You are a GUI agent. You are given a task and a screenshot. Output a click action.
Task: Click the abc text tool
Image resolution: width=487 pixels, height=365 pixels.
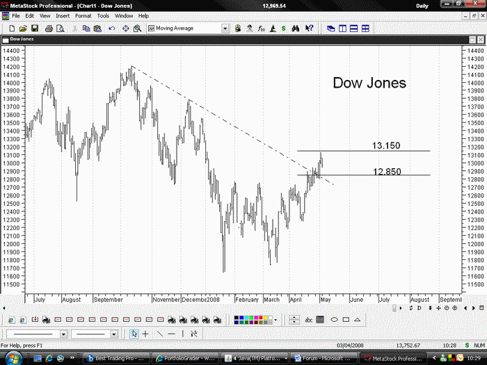(308, 320)
